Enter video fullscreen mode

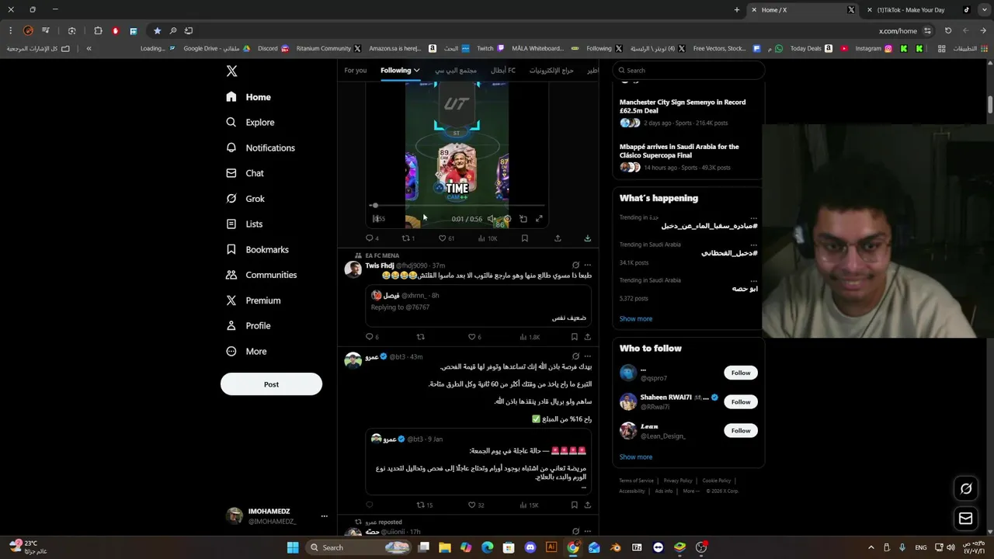click(539, 219)
